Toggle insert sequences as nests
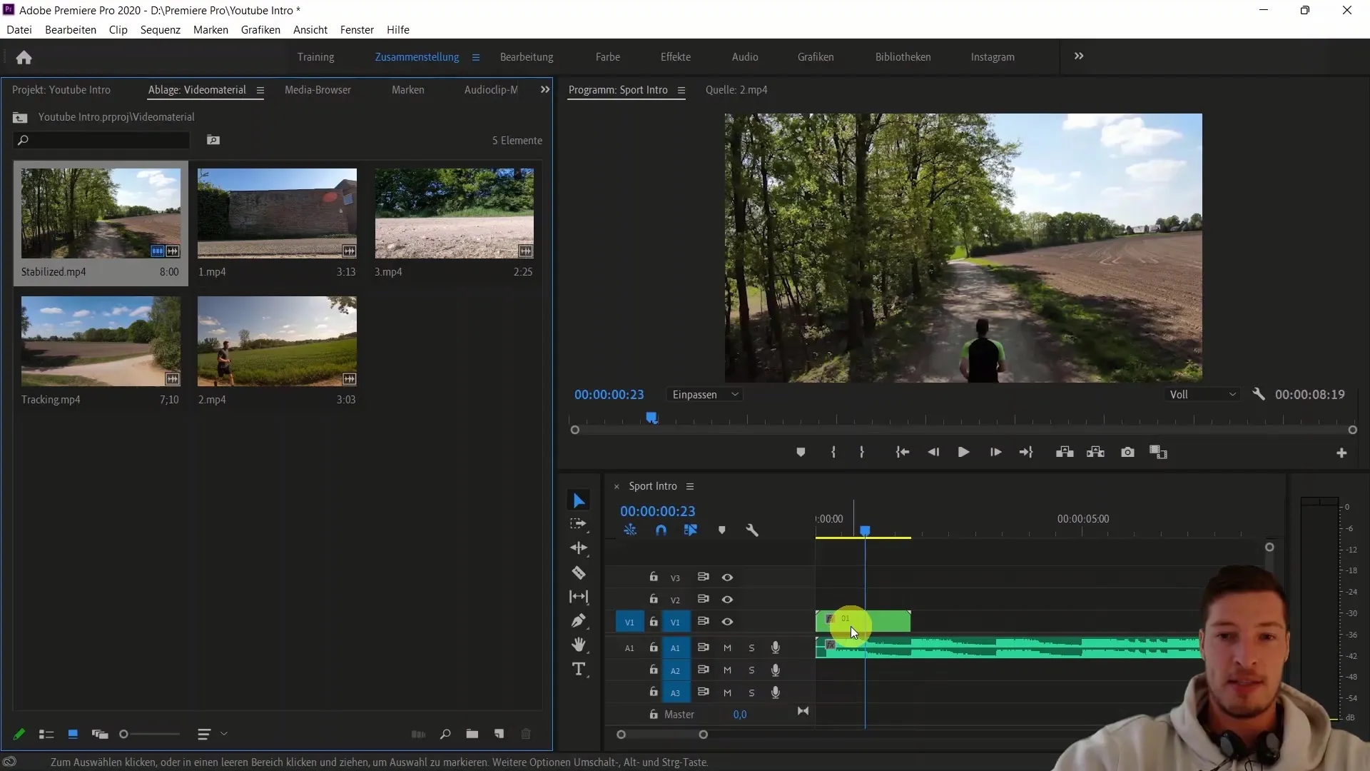 [x=630, y=530]
